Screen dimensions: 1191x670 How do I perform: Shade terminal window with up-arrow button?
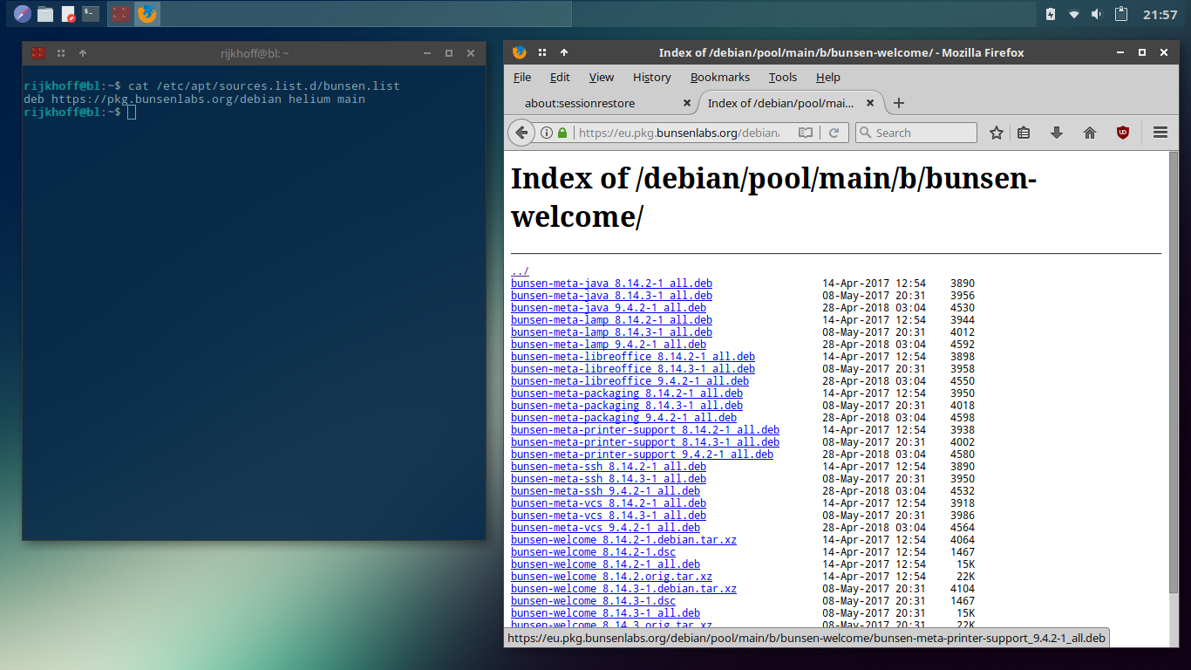pyautogui.click(x=83, y=53)
